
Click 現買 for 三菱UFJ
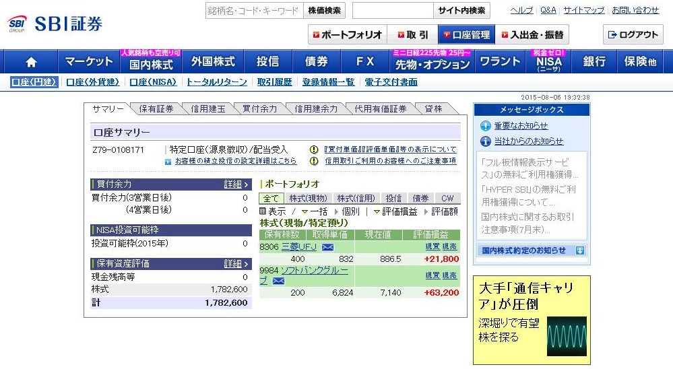point(432,246)
